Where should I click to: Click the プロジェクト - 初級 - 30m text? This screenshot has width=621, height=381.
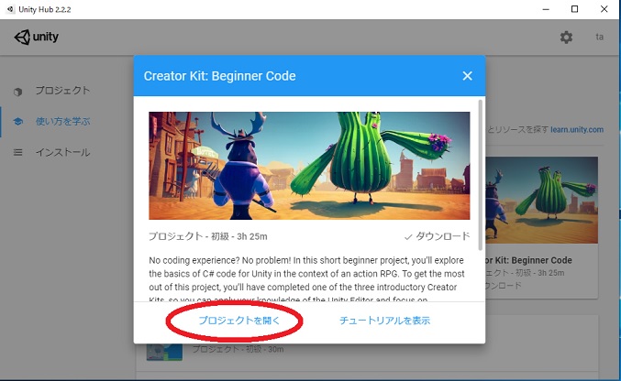[x=238, y=349]
